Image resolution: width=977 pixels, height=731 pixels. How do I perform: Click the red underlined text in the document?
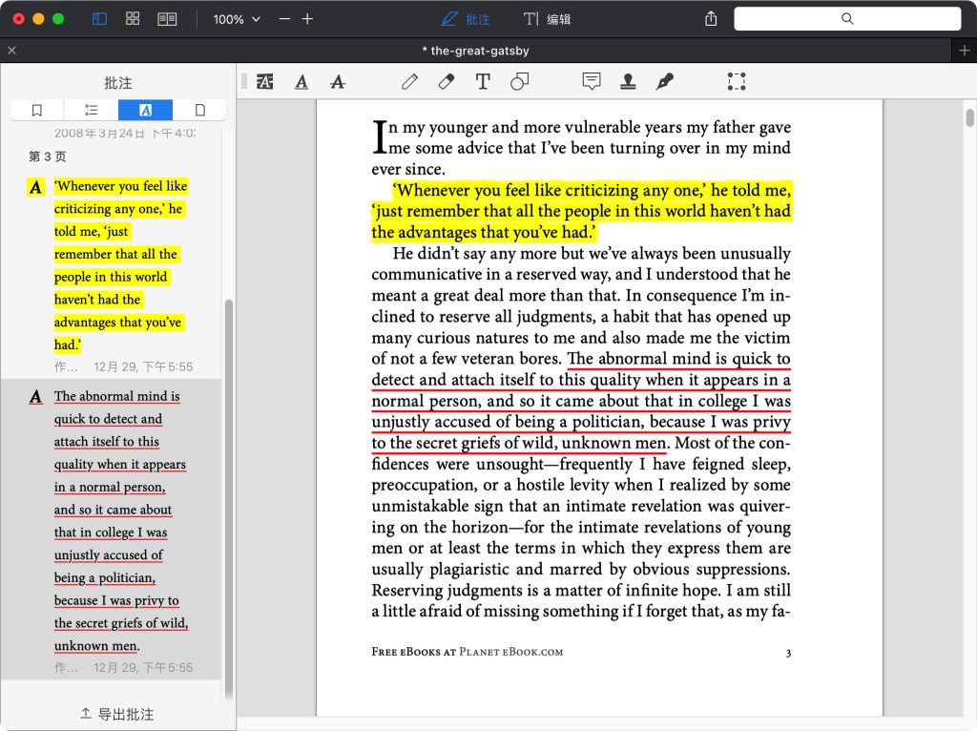[x=581, y=401]
